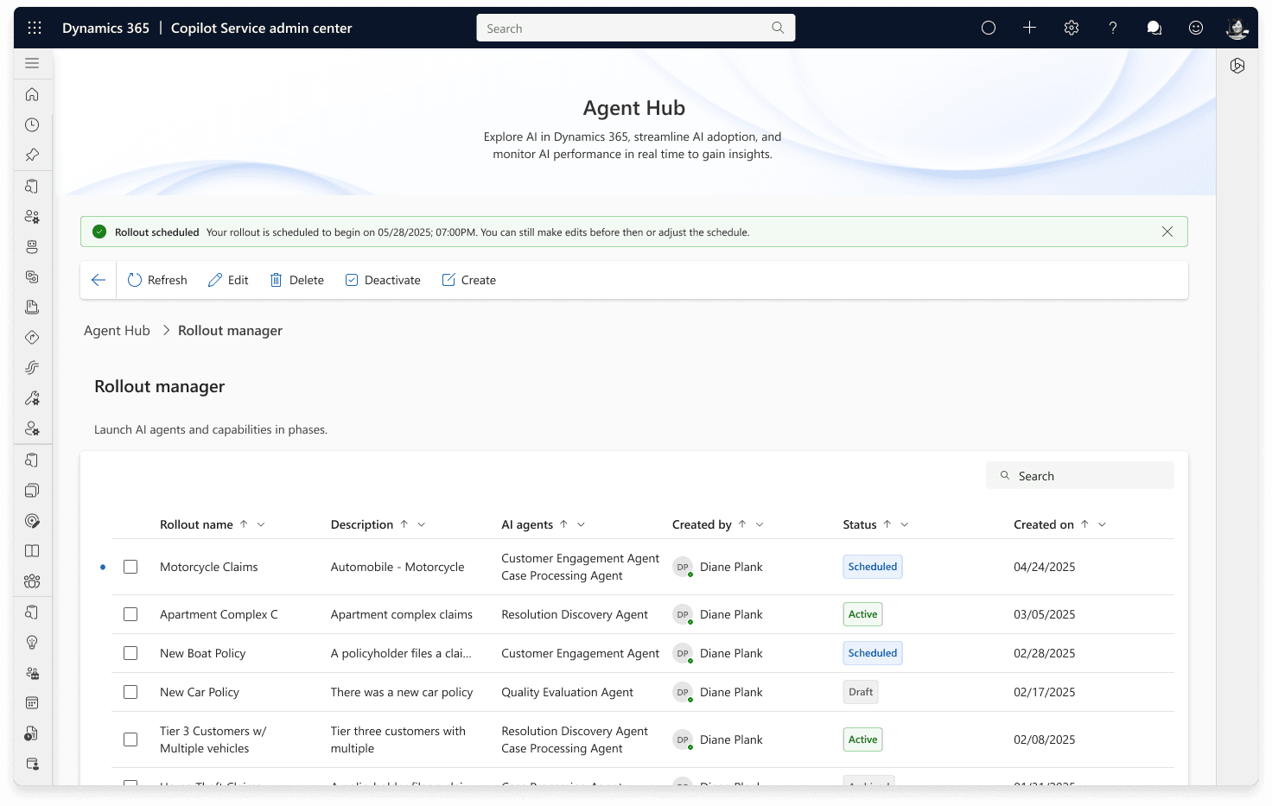1272x806 pixels.
Task: Click Diane Plank in Motorcycle Claims row
Action: tap(731, 567)
